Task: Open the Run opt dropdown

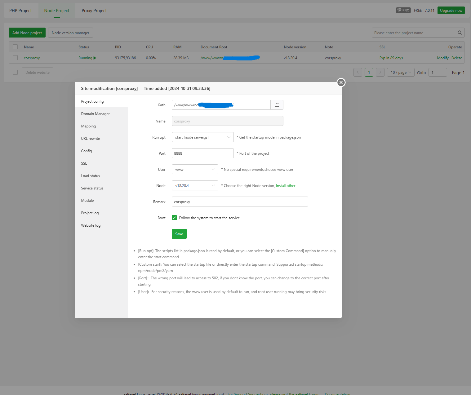Action: pos(202,137)
